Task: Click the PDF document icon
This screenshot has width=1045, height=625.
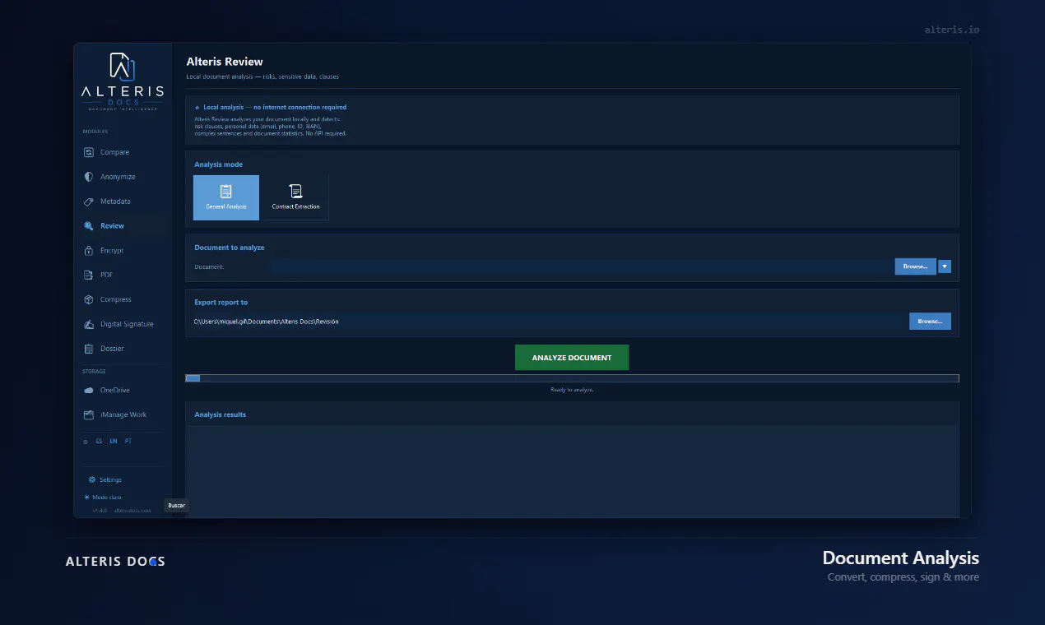Action: coord(89,275)
